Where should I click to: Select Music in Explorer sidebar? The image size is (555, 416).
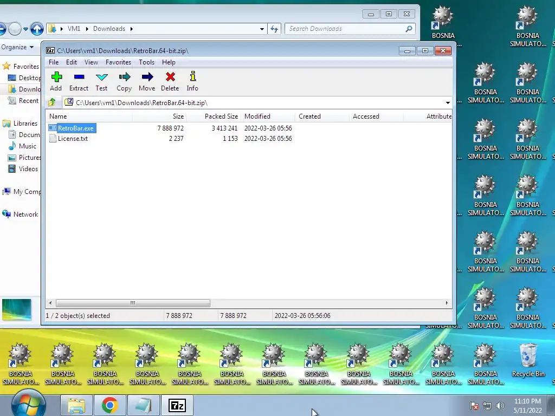22,146
